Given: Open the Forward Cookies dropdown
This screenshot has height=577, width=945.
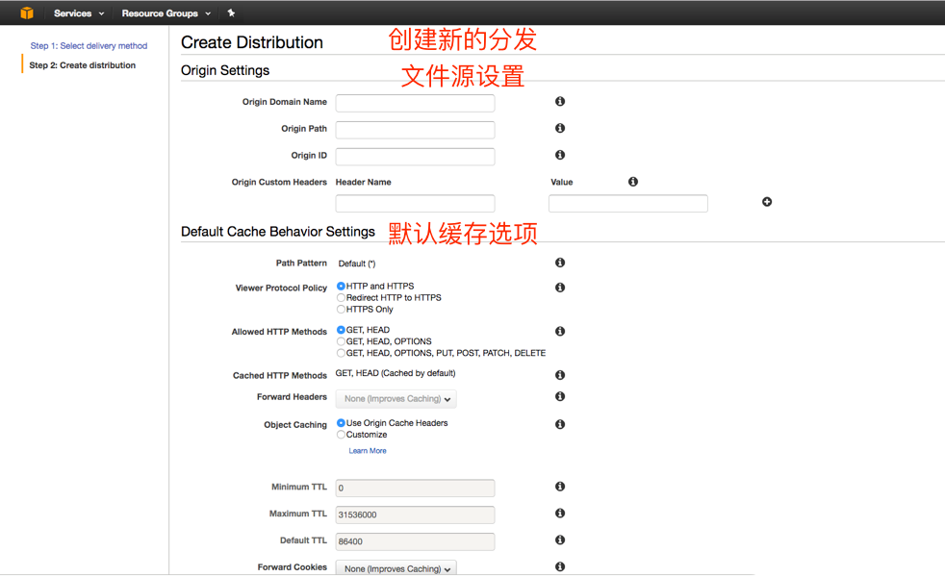Looking at the screenshot, I should 396,568.
